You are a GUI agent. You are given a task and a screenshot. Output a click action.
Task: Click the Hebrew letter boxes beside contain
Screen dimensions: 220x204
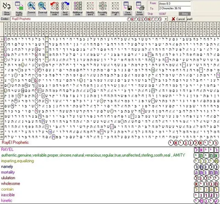coord(207,190)
